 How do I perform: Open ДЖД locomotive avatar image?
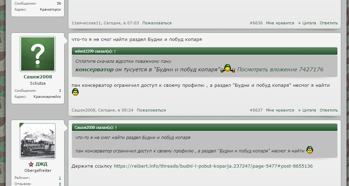point(38,141)
